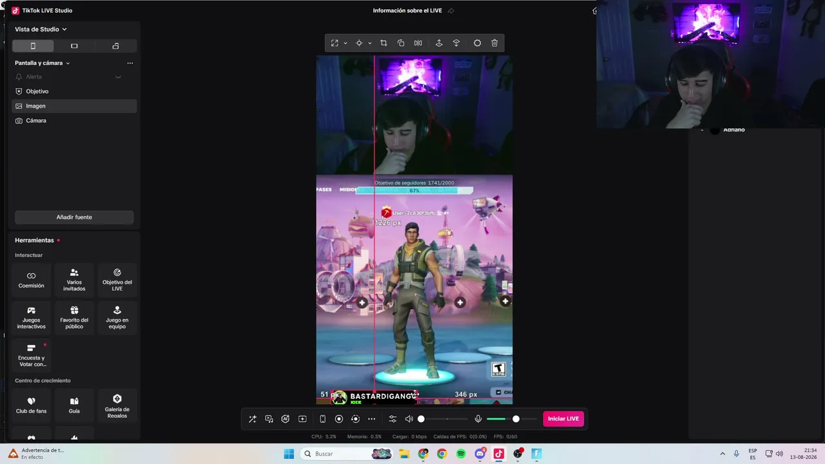
Task: Select the Cámara source
Action: point(74,121)
